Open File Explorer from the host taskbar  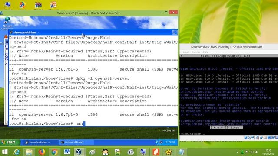tap(29, 152)
